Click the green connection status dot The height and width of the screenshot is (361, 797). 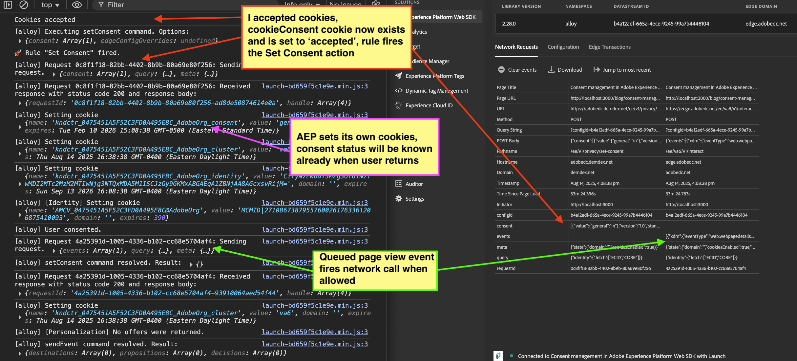pyautogui.click(x=511, y=356)
